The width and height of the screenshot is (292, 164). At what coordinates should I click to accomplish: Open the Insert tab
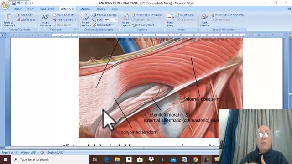coord(30,9)
